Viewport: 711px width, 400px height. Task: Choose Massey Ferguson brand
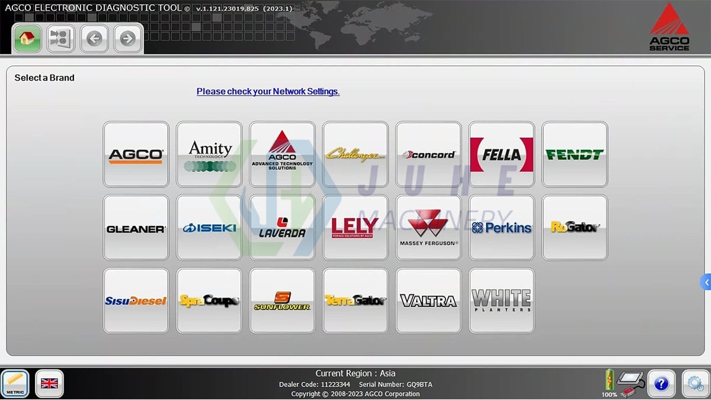428,227
